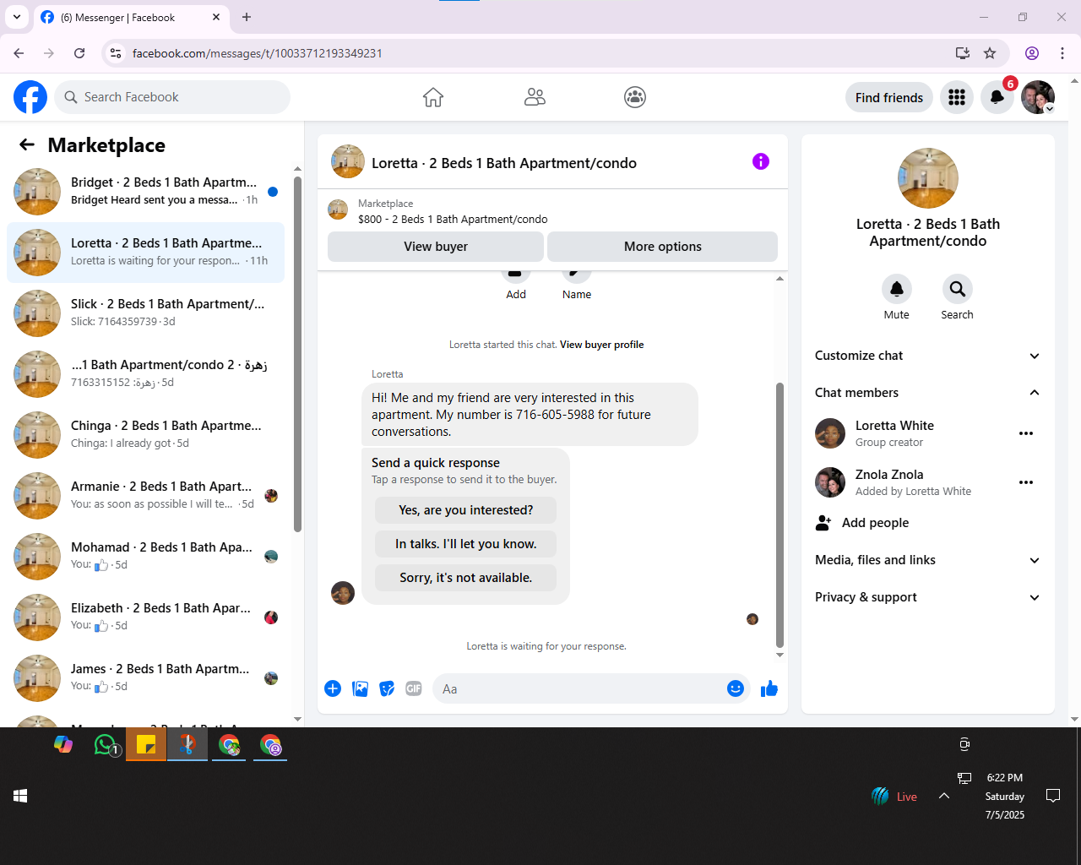This screenshot has height=865, width=1081.
Task: Open options for Loretta White member
Action: click(1026, 433)
